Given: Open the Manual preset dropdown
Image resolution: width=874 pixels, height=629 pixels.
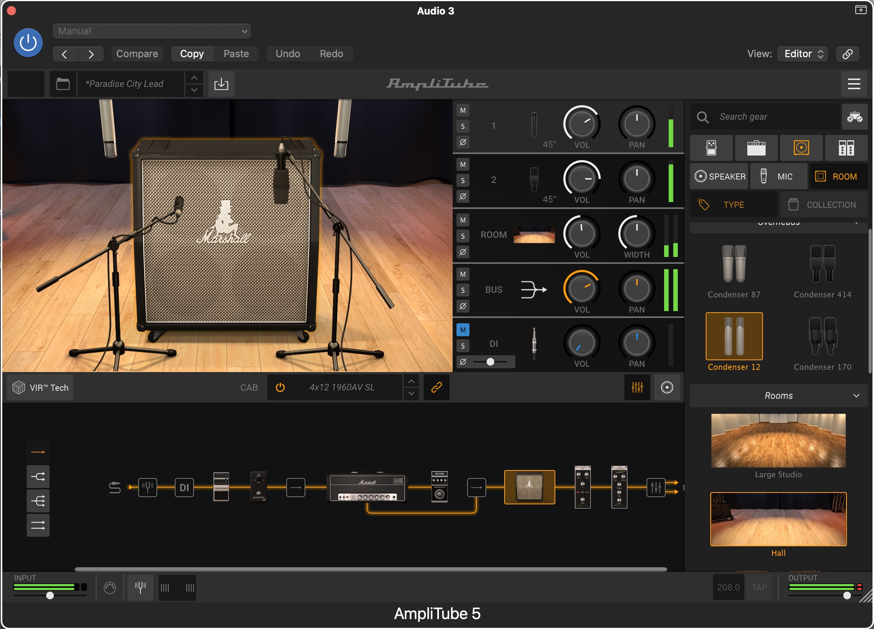Looking at the screenshot, I should pyautogui.click(x=152, y=31).
